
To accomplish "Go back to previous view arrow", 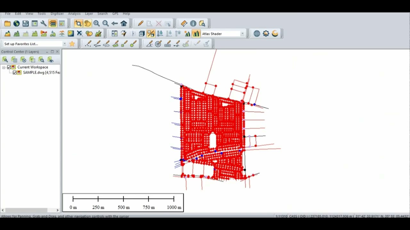I will 114,23.
